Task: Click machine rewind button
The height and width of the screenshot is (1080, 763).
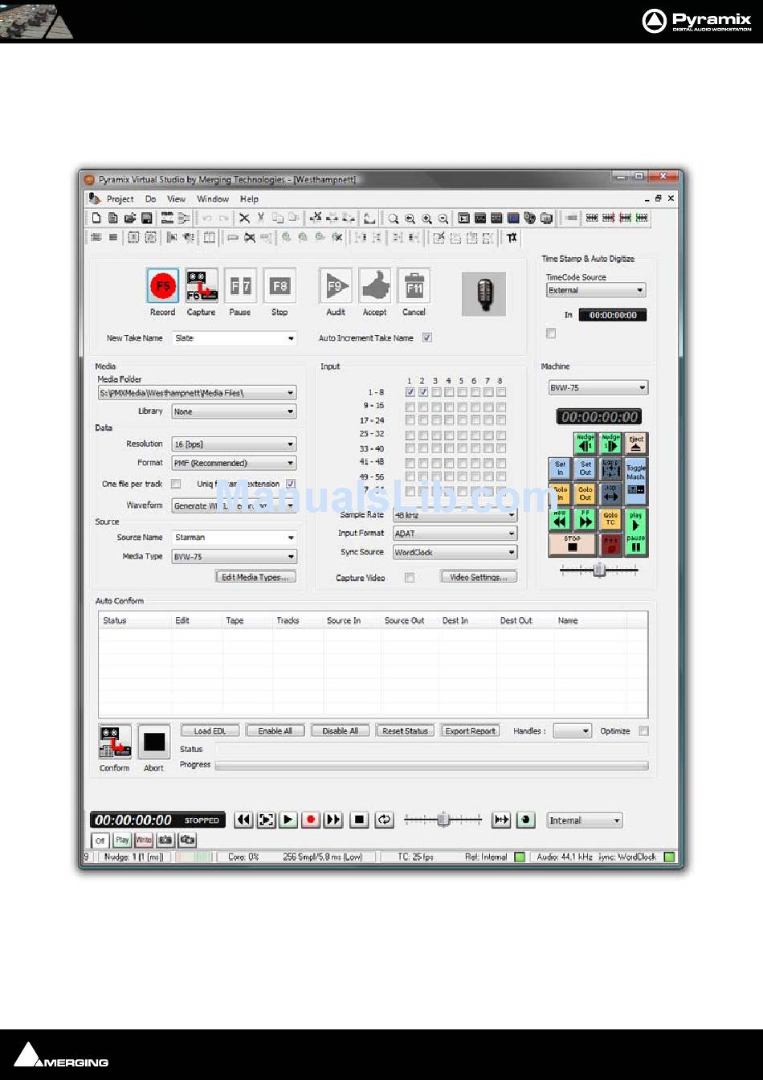Action: (560, 519)
